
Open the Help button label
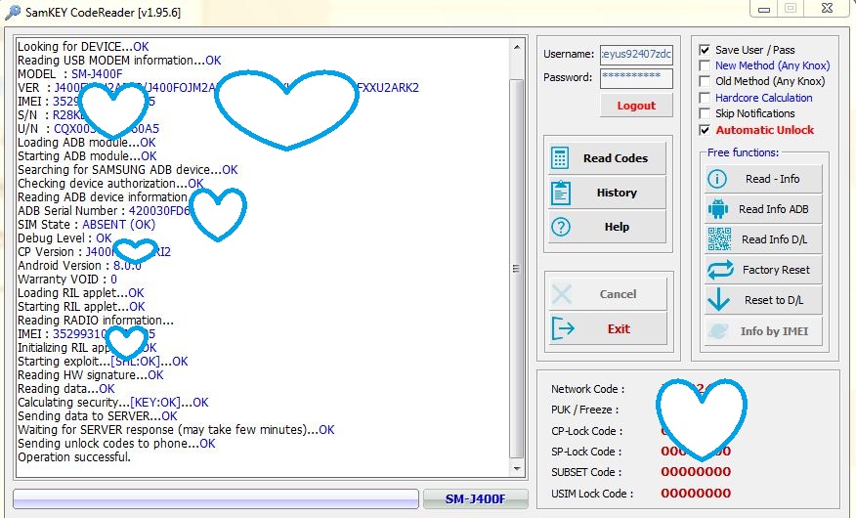coord(617,227)
